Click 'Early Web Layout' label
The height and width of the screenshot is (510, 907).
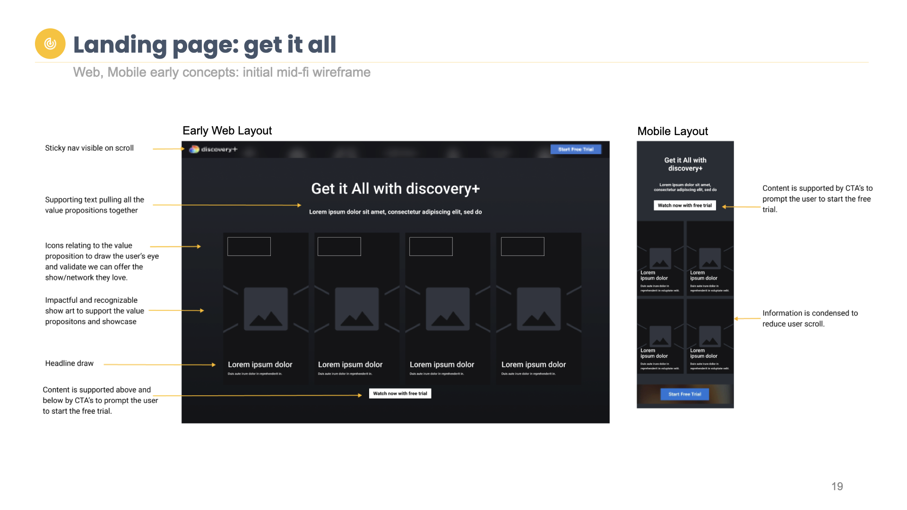click(227, 131)
